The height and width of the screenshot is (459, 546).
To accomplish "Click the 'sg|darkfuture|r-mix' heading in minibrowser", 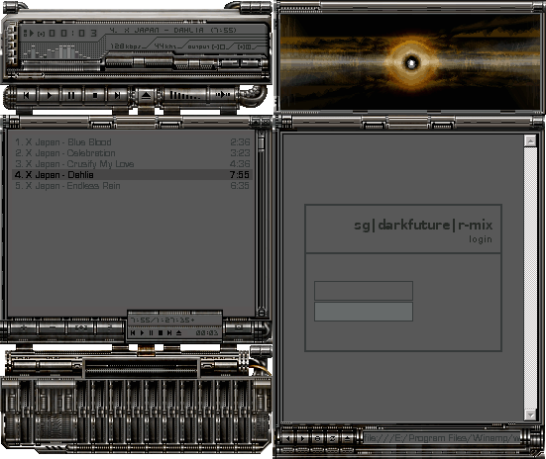I will pyautogui.click(x=423, y=225).
